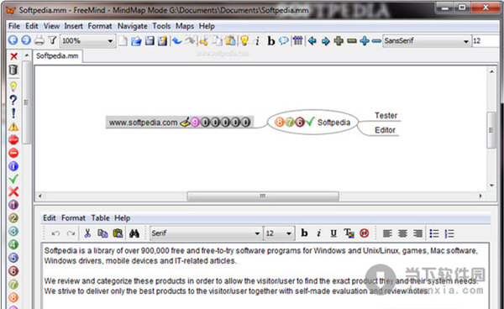Center align the note text
The height and width of the screenshot is (309, 504).
pos(402,233)
